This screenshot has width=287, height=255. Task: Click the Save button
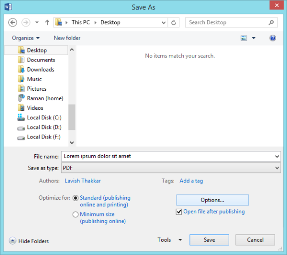(x=209, y=240)
